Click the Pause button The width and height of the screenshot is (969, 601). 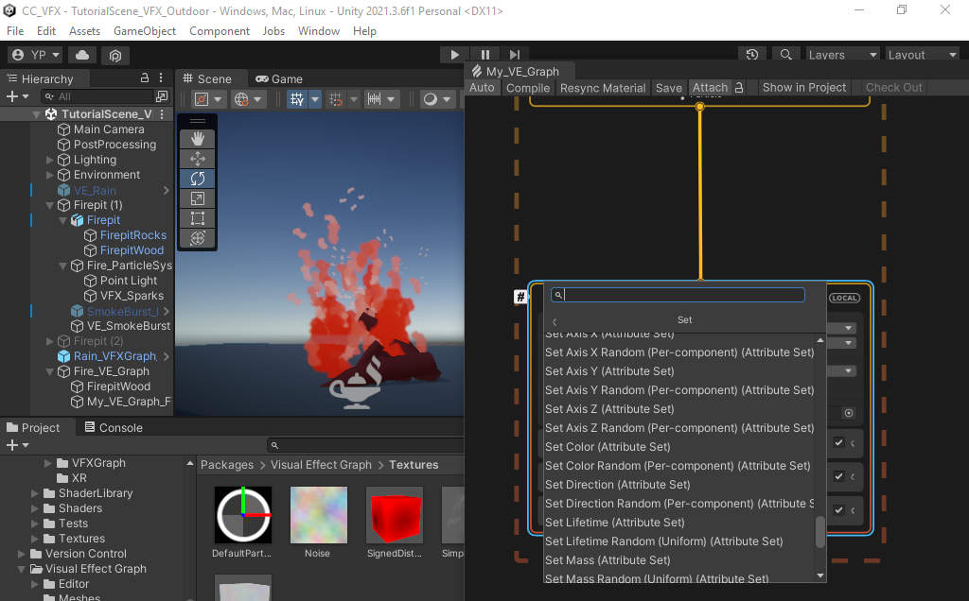tap(485, 55)
